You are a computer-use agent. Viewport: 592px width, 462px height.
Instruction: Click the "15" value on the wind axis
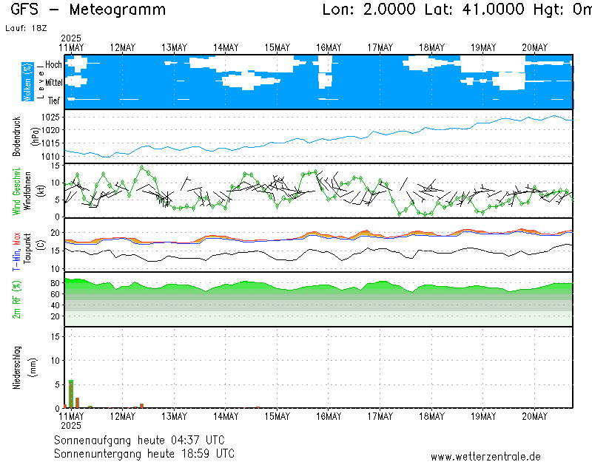click(x=55, y=166)
